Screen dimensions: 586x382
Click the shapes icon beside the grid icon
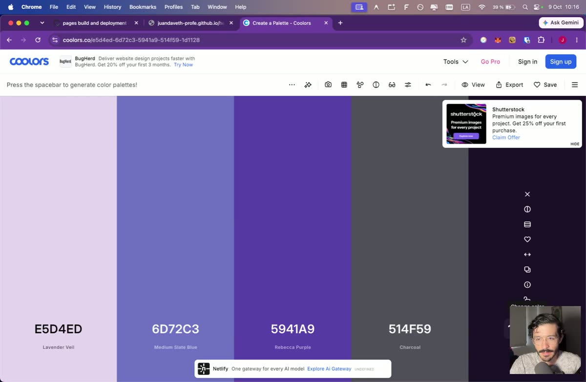360,85
